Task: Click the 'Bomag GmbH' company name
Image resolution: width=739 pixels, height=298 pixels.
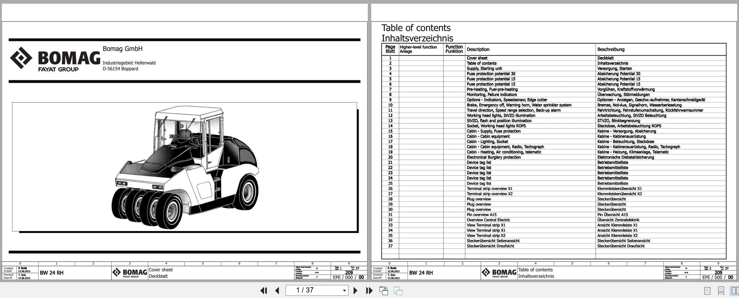Action: (123, 48)
